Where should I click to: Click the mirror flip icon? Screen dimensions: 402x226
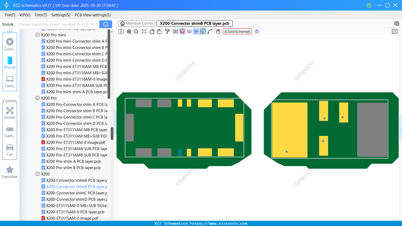[175, 32]
